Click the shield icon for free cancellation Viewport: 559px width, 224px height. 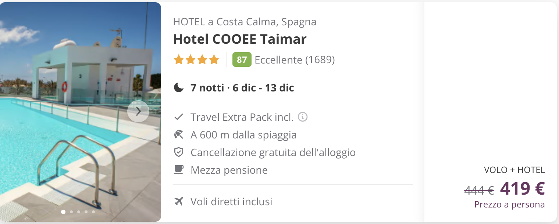point(179,152)
